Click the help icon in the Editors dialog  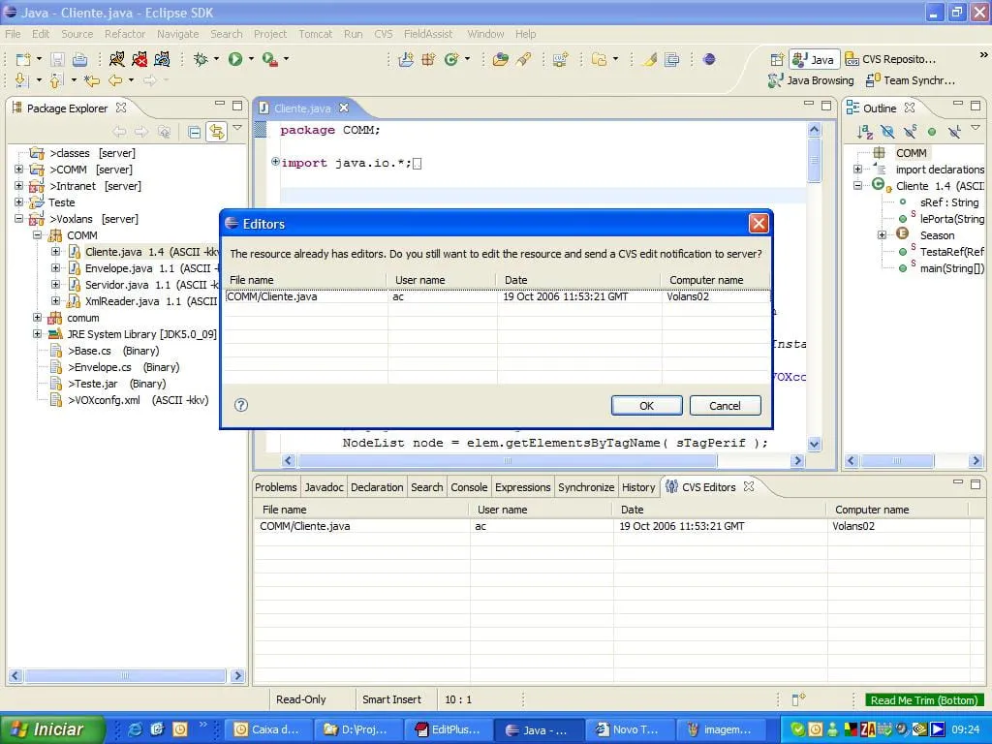click(x=241, y=405)
